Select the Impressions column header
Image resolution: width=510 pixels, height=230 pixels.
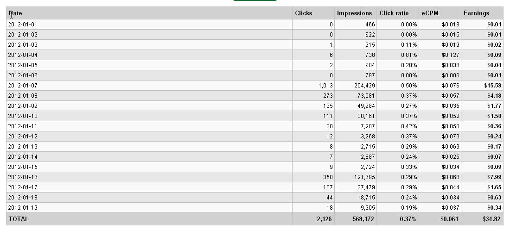pos(354,13)
